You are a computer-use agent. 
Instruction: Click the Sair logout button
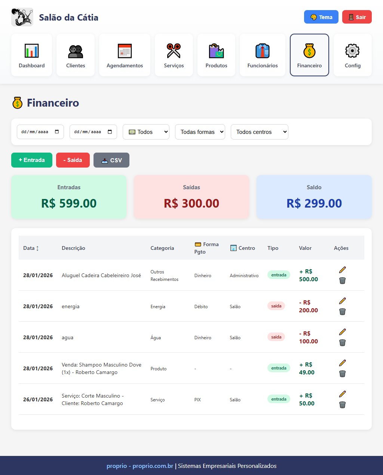(x=357, y=17)
